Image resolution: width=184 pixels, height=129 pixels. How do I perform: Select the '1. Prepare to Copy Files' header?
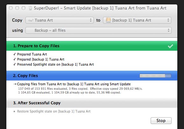point(92,46)
